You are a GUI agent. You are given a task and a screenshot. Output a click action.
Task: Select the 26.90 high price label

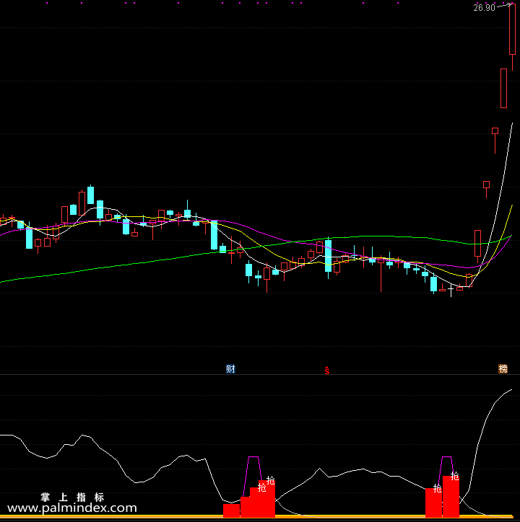(484, 8)
